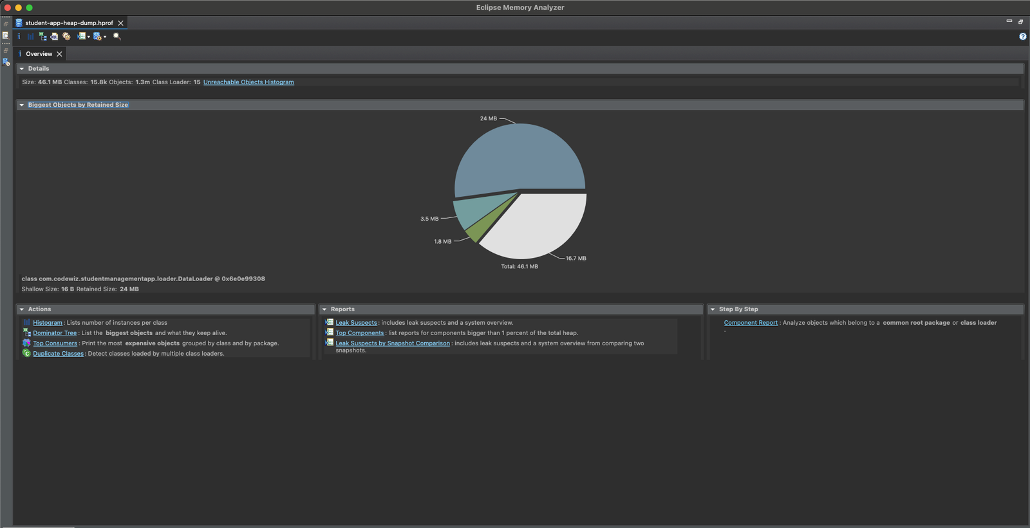The width and height of the screenshot is (1030, 528).
Task: Collapse the Details section
Action: click(22, 69)
